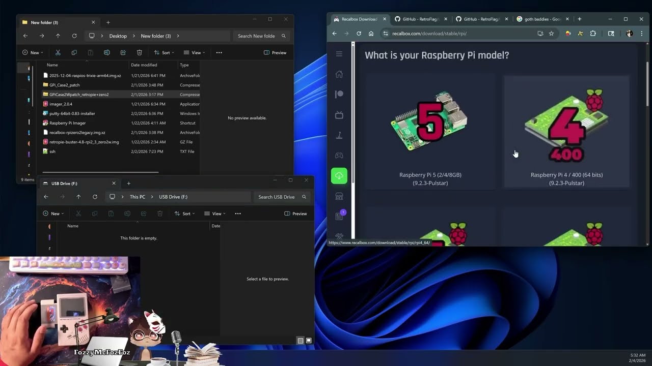Open Chrome extensions puzzle icon

coord(593,34)
